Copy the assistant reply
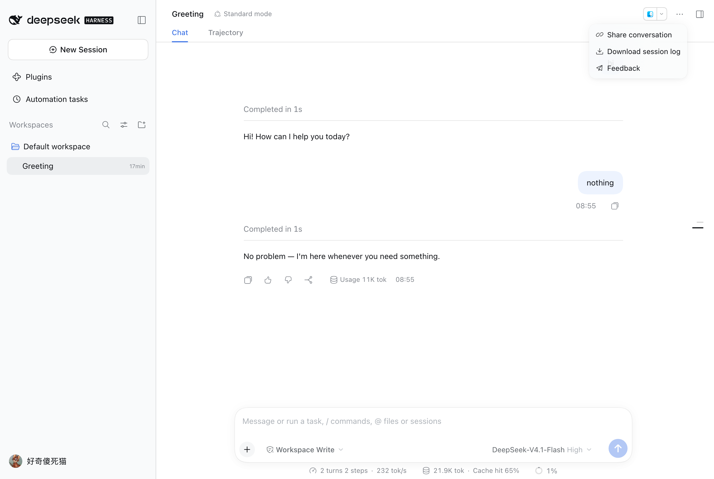Screen dimensions: 714x479 point(248,280)
